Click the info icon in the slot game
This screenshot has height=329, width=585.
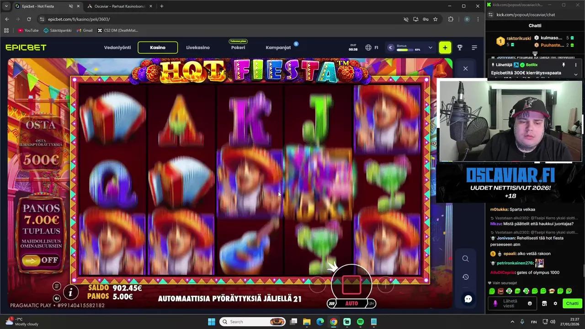pos(71,292)
